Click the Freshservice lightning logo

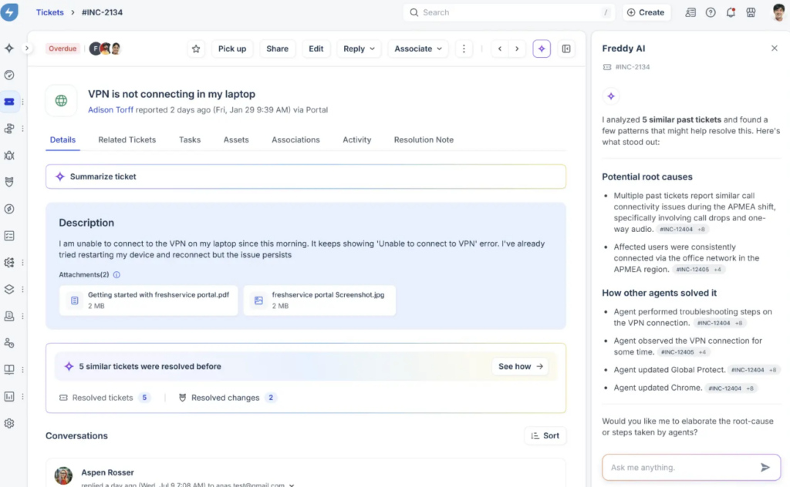pyautogui.click(x=9, y=12)
